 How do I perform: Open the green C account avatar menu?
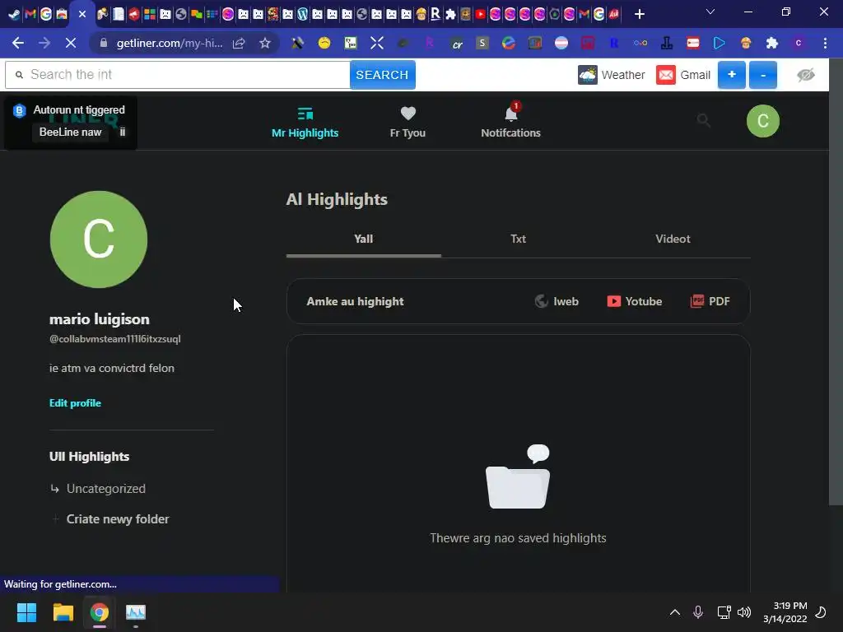click(x=762, y=121)
